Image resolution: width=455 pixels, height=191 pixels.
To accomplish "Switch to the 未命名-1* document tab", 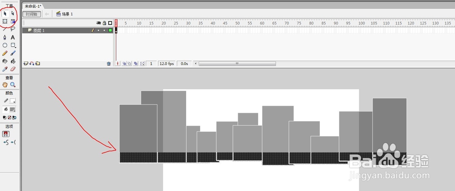I will [x=32, y=6].
